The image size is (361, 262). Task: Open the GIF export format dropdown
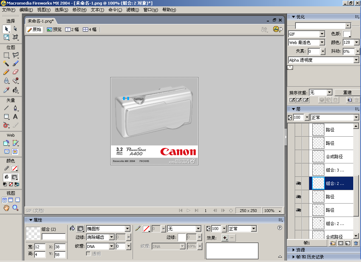[x=322, y=34]
